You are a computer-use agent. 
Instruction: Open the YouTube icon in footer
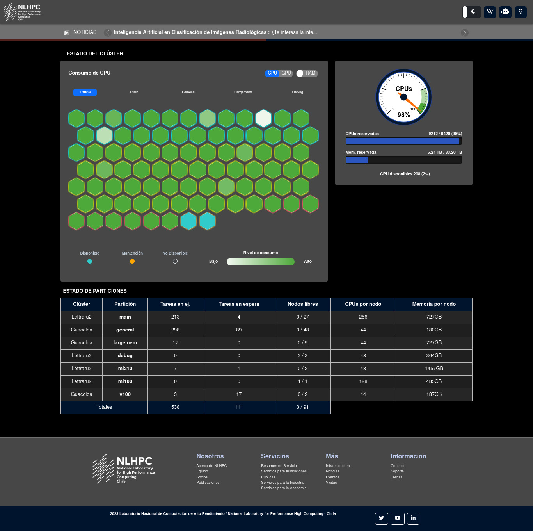[398, 519]
